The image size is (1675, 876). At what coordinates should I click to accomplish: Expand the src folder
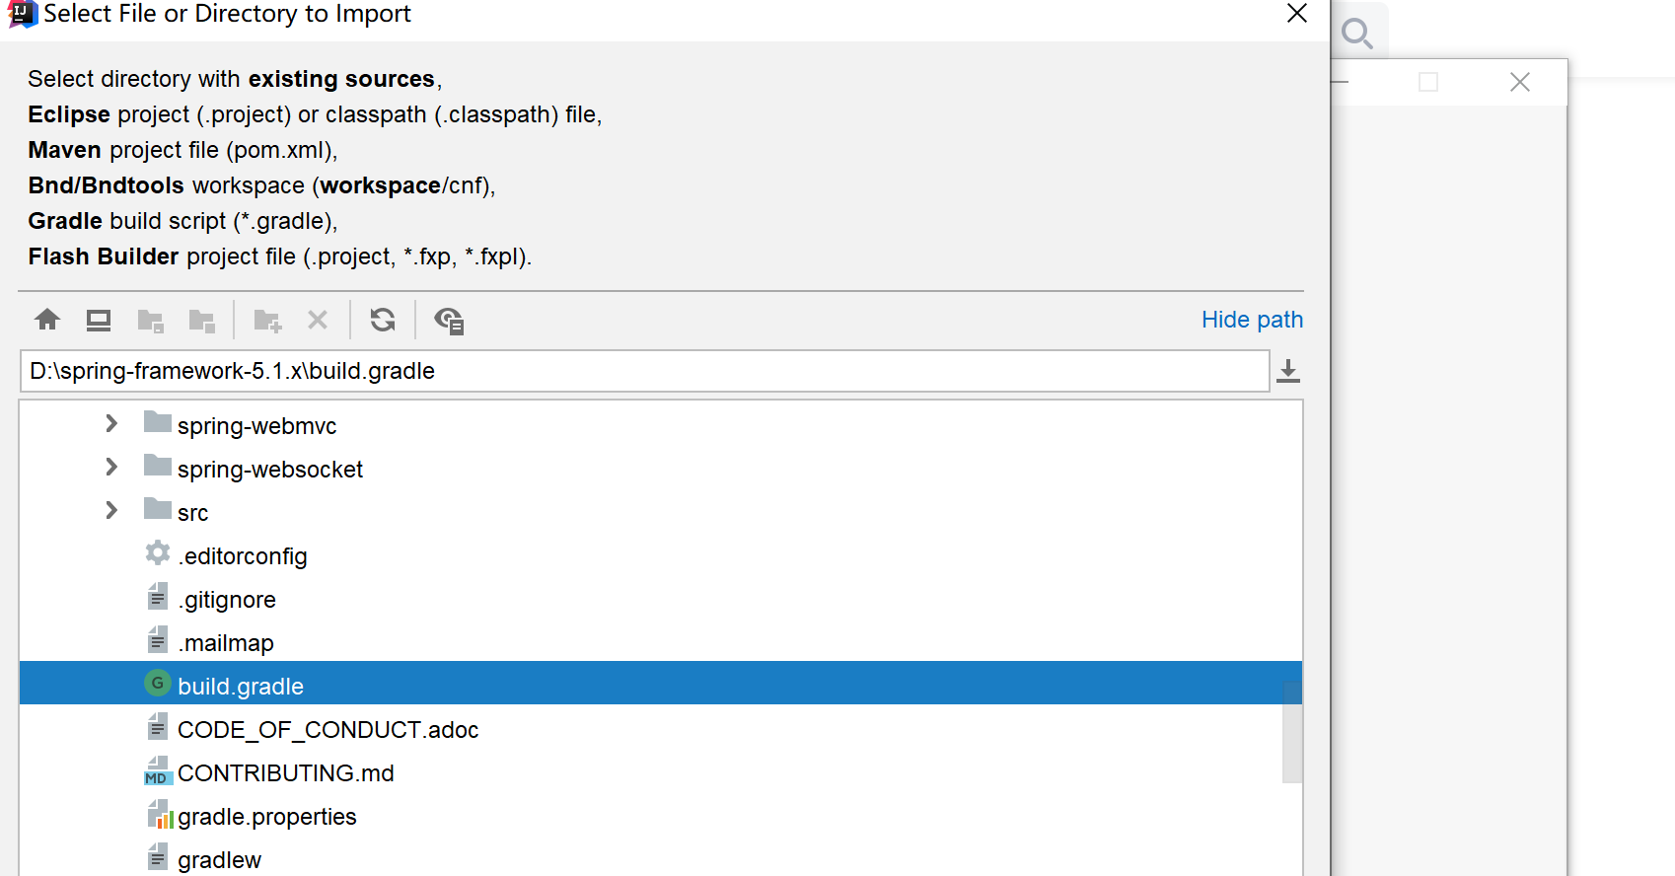pyautogui.click(x=111, y=511)
